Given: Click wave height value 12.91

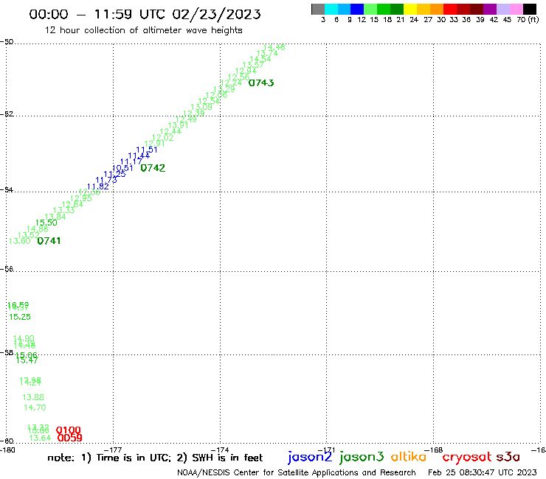Looking at the screenshot, I should click(155, 144).
